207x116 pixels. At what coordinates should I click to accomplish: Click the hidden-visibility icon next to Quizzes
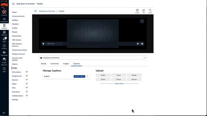[x=27, y=80]
